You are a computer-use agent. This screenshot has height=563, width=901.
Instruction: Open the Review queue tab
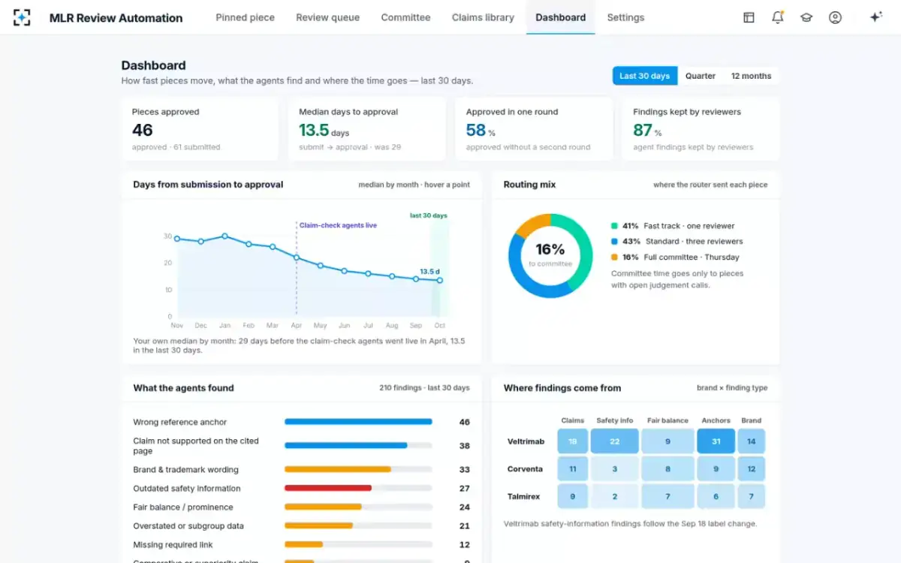[x=327, y=17]
